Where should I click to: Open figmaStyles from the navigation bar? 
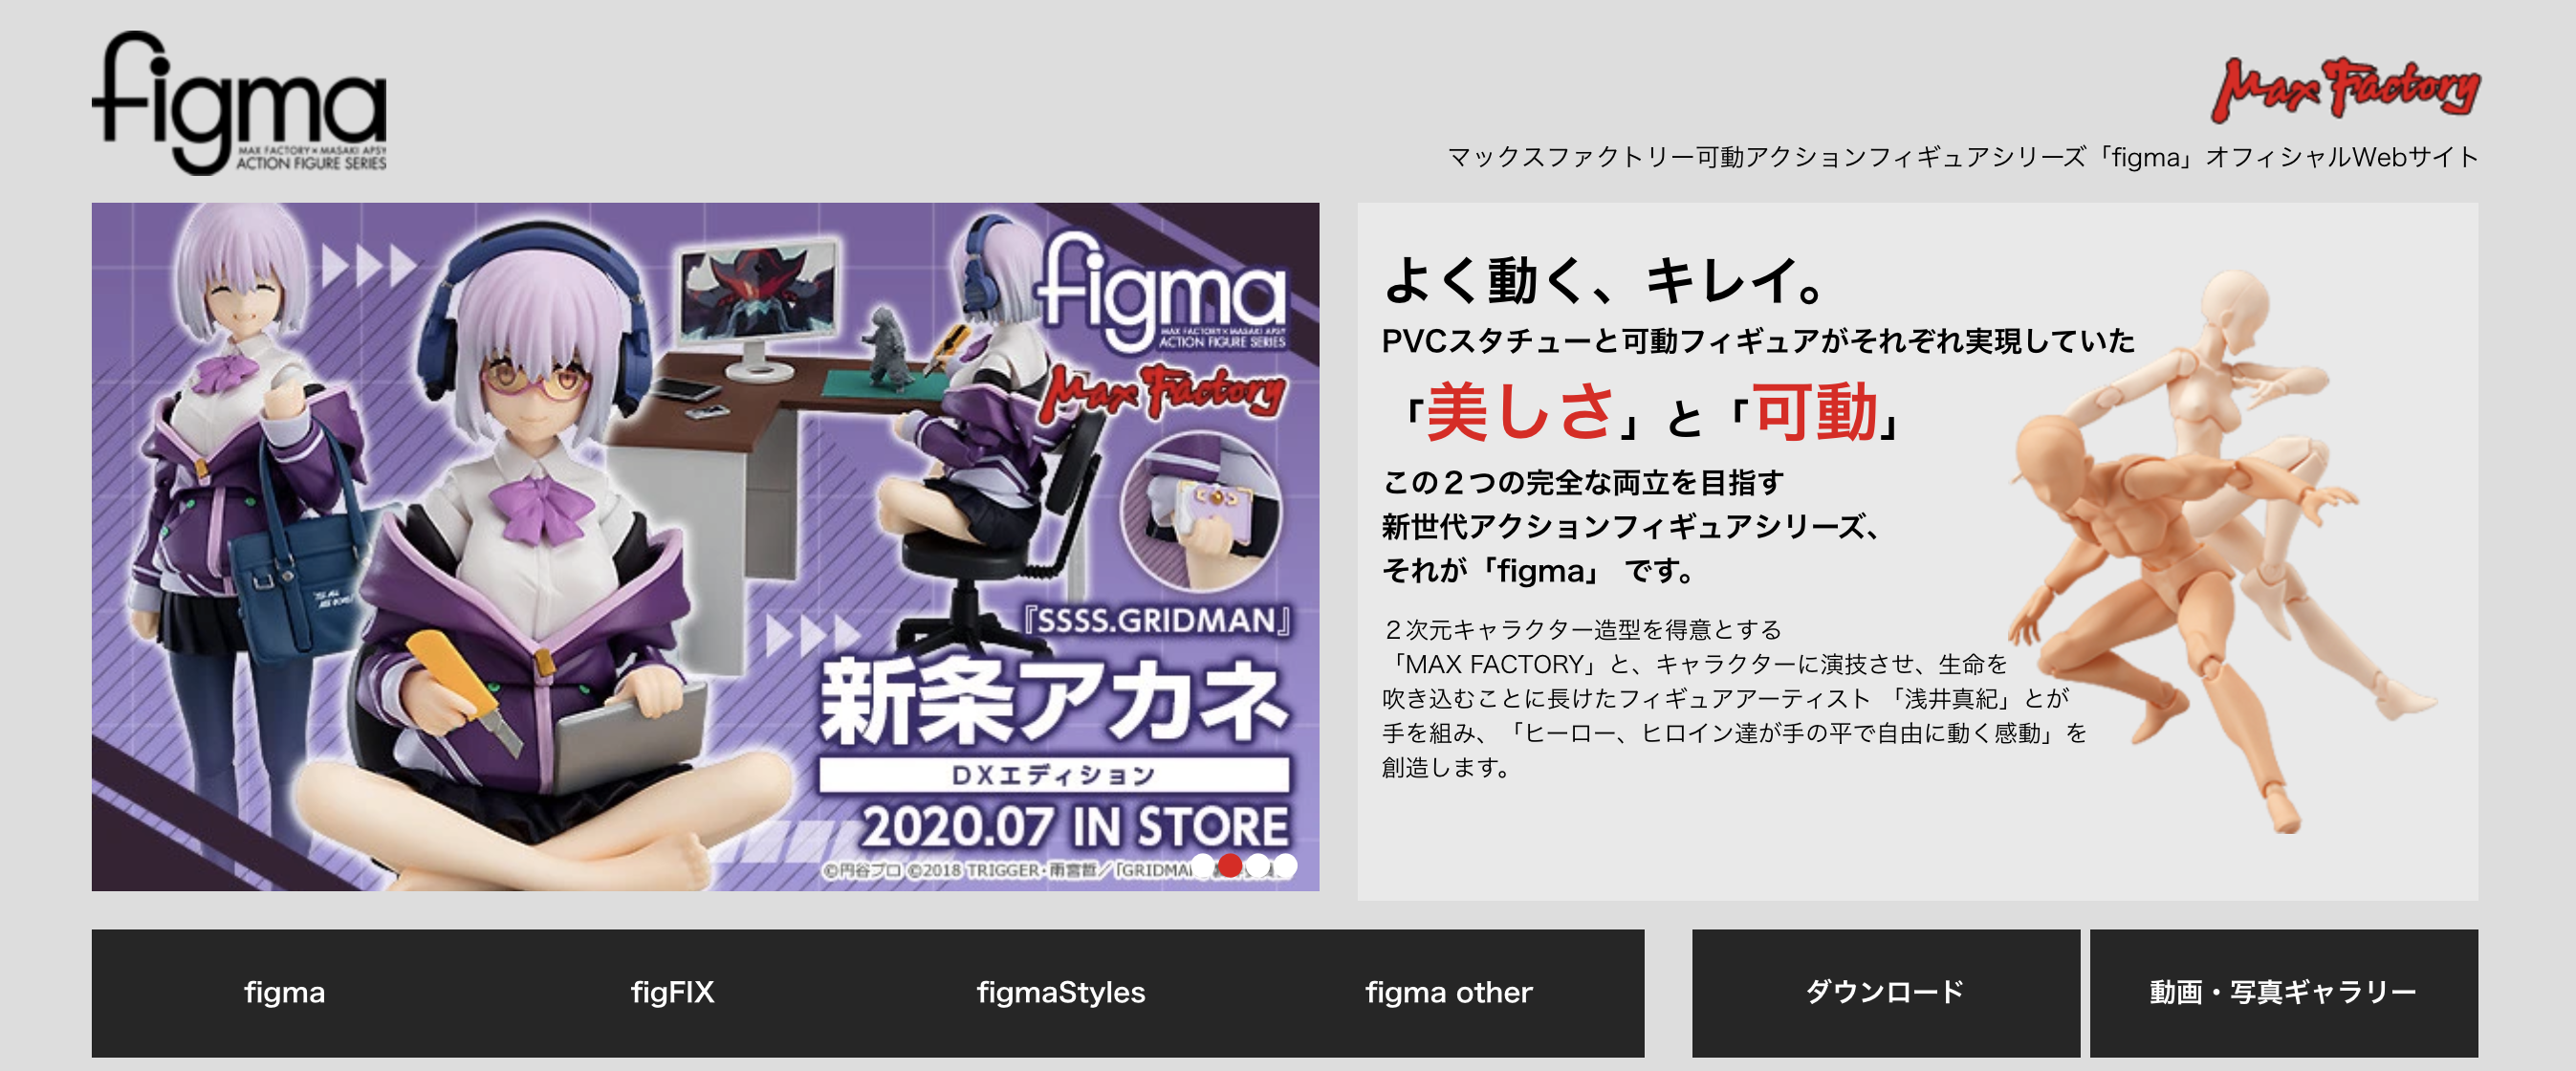click(x=1061, y=992)
